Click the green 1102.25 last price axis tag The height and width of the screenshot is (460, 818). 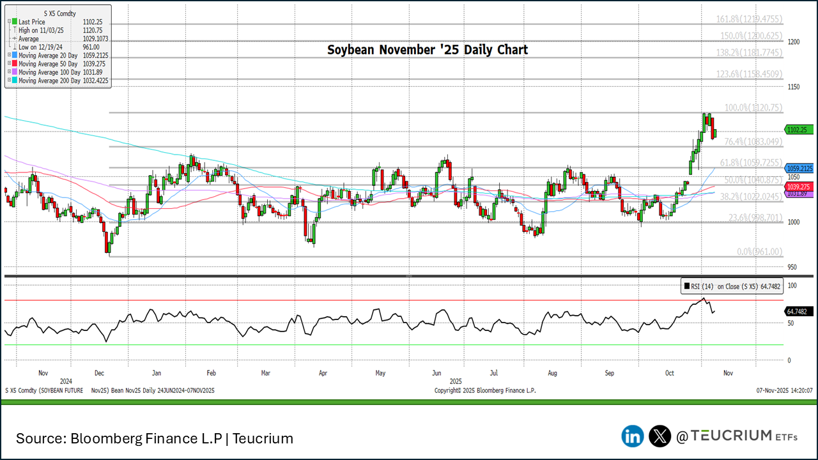pyautogui.click(x=798, y=130)
